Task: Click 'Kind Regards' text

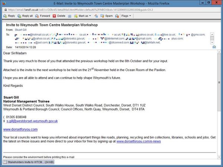Action: pyautogui.click(x=13, y=86)
